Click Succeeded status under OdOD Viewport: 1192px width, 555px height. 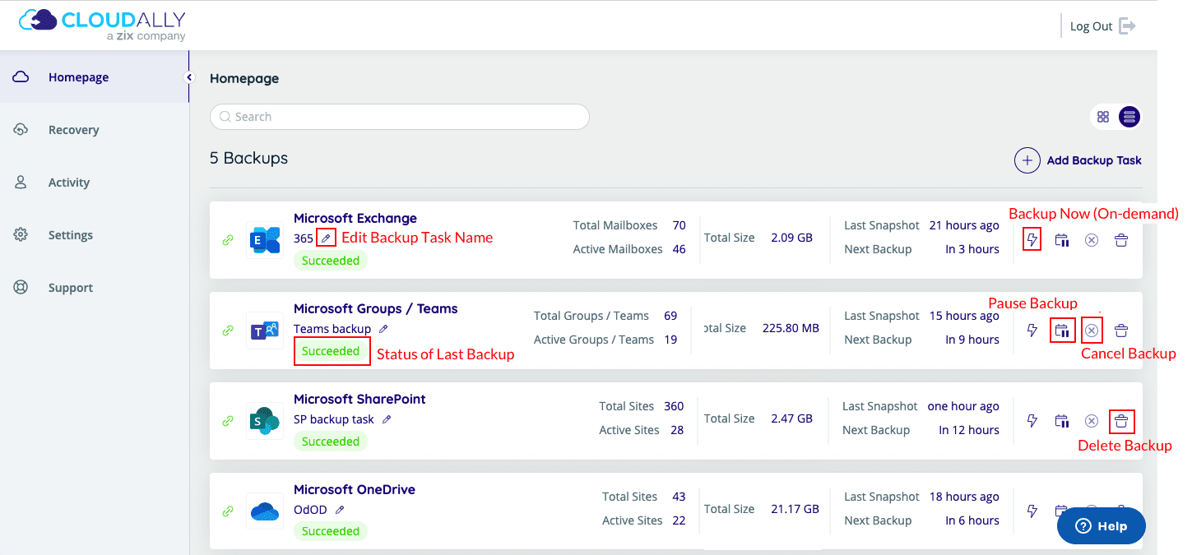click(x=331, y=531)
